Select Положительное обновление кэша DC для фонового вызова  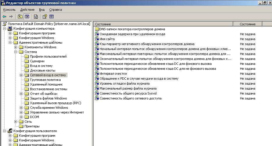pos(156,64)
